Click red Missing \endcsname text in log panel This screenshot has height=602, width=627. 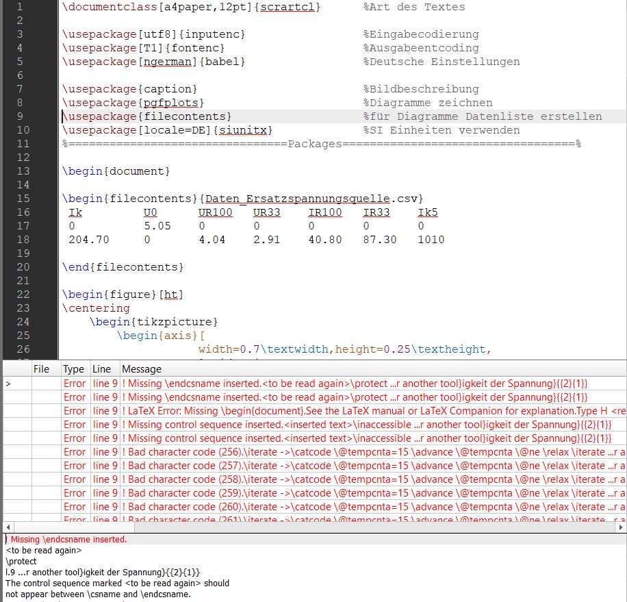66,540
